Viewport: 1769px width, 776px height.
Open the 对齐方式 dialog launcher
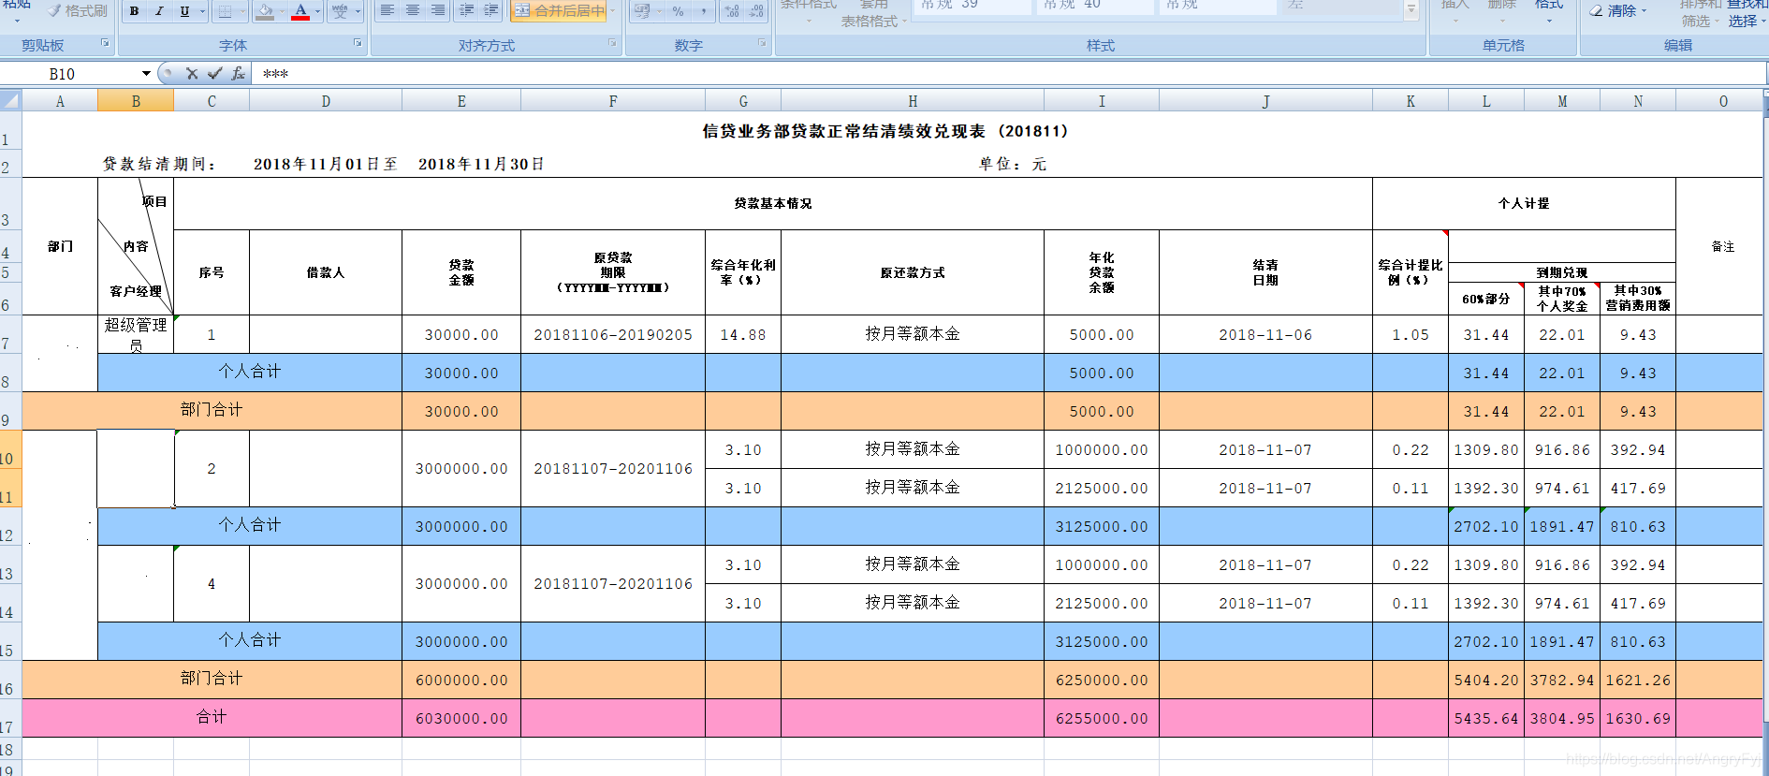(x=612, y=43)
